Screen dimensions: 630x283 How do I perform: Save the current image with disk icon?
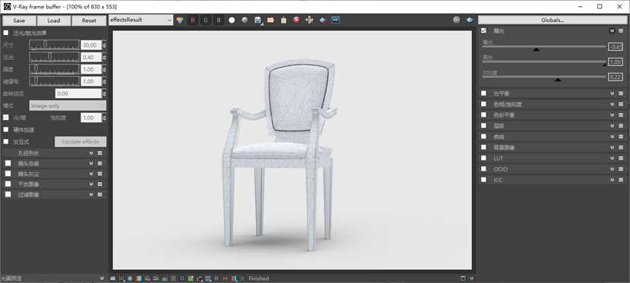tap(258, 20)
